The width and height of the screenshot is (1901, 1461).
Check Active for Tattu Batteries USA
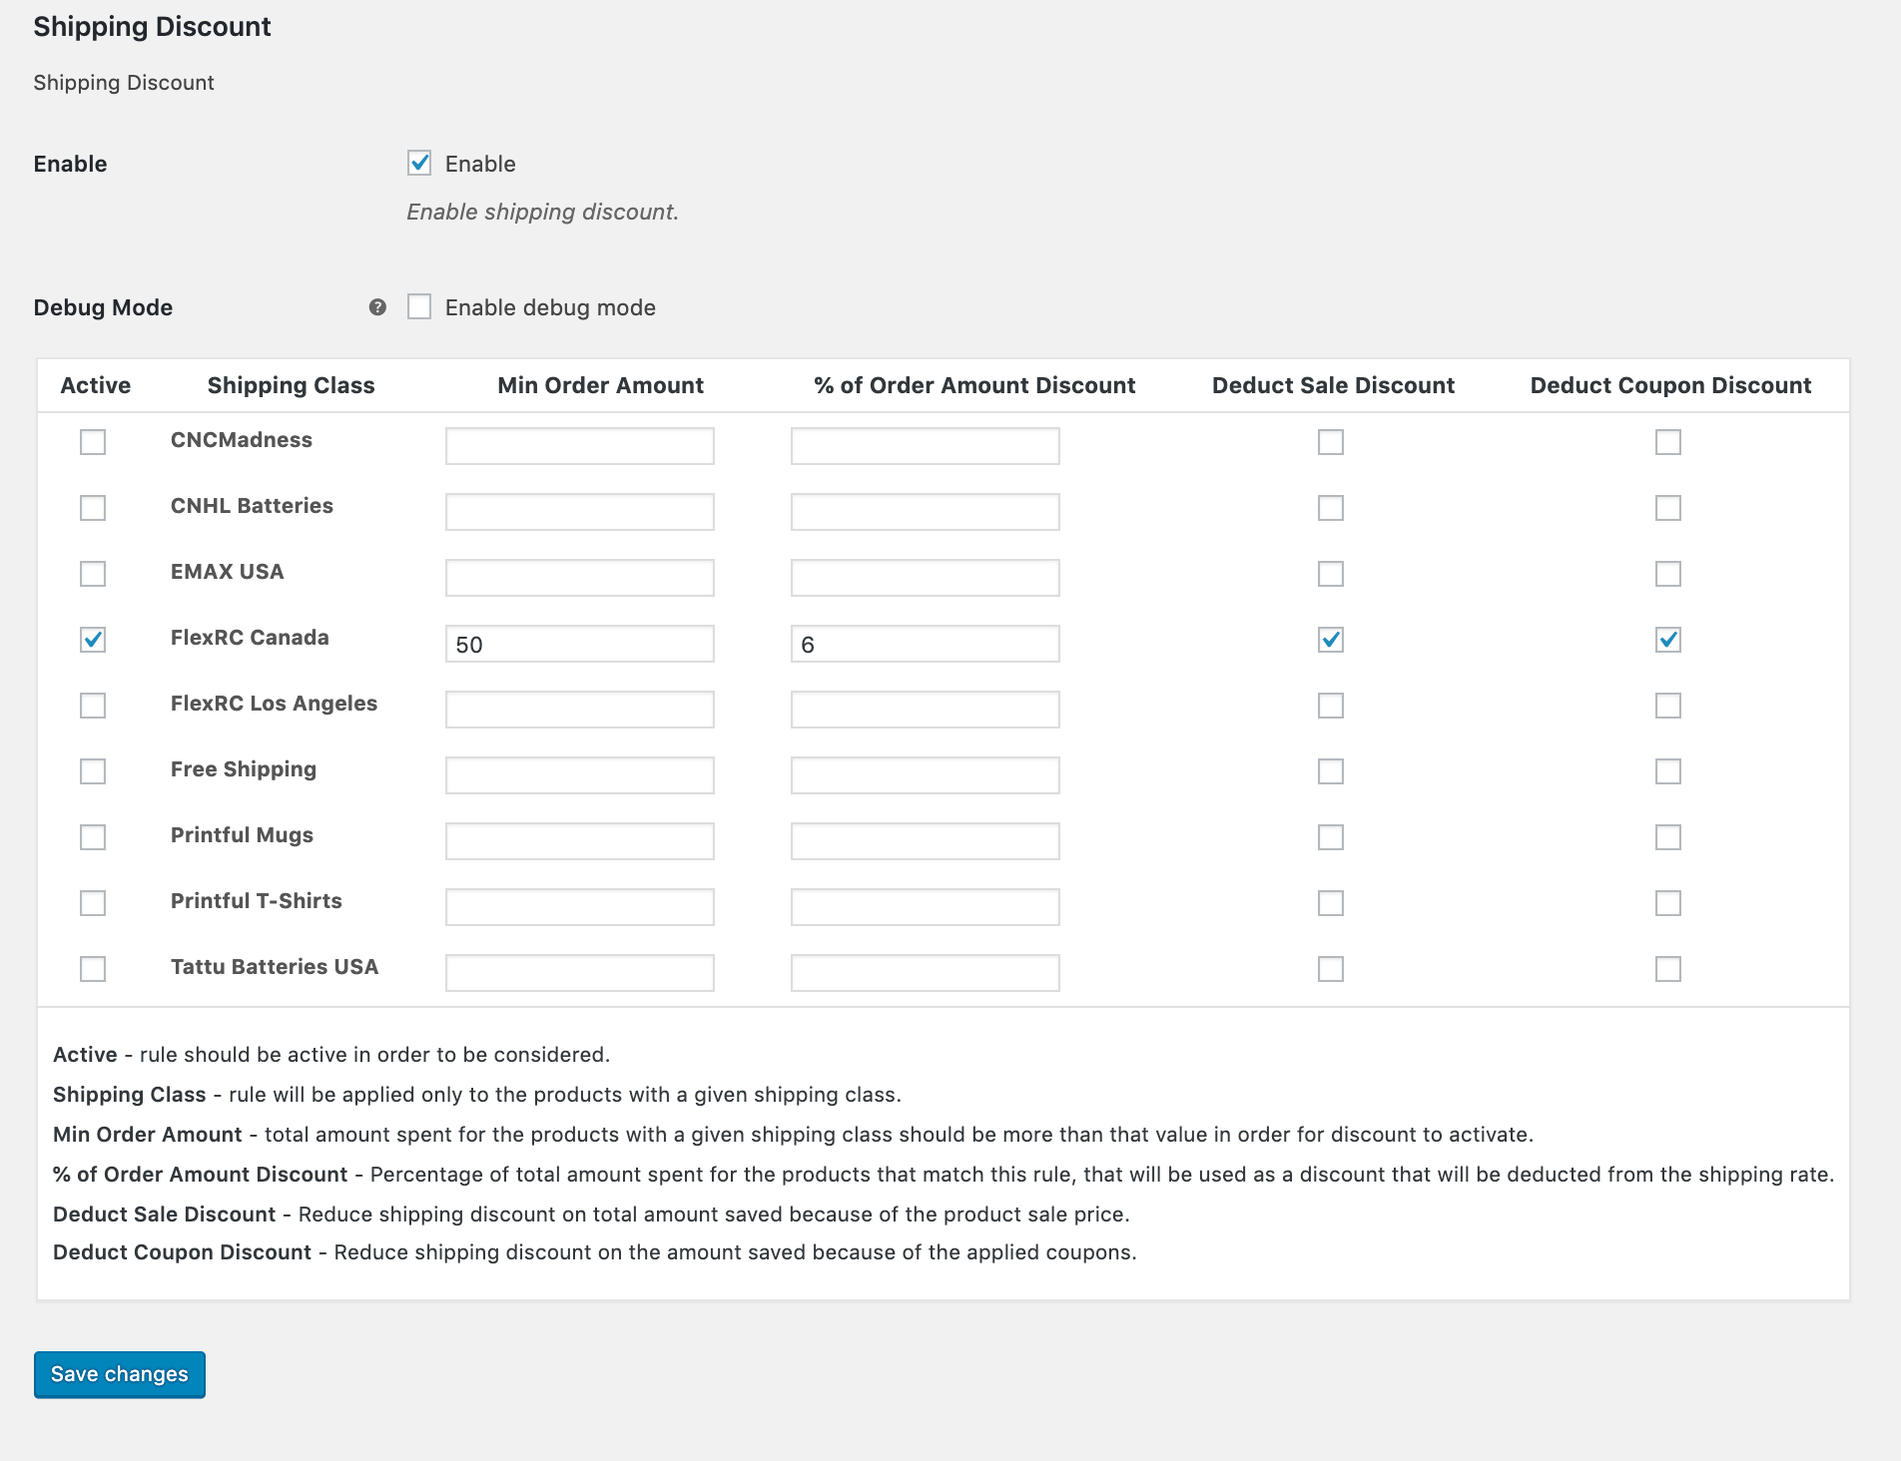[93, 969]
